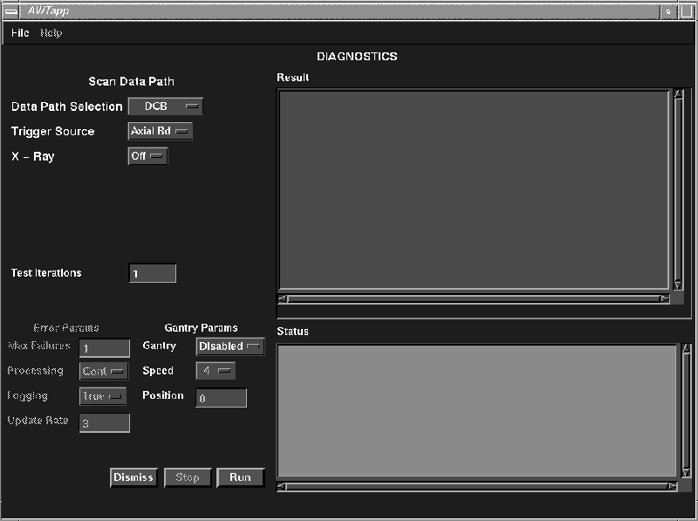
Task: Click the Status panel scroll-right arrow
Action: (x=672, y=486)
